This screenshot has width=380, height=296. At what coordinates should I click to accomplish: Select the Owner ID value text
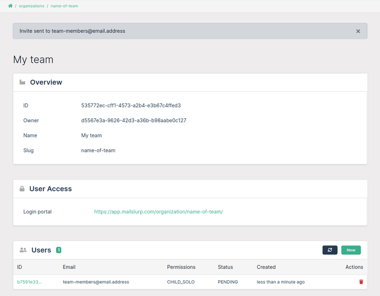coord(133,121)
